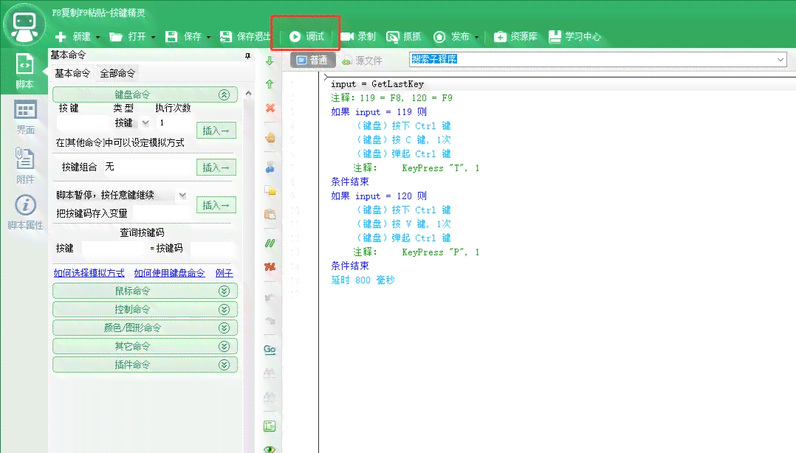The width and height of the screenshot is (796, 453).
Task: Click 保存退出 toolbar button
Action: 245,37
